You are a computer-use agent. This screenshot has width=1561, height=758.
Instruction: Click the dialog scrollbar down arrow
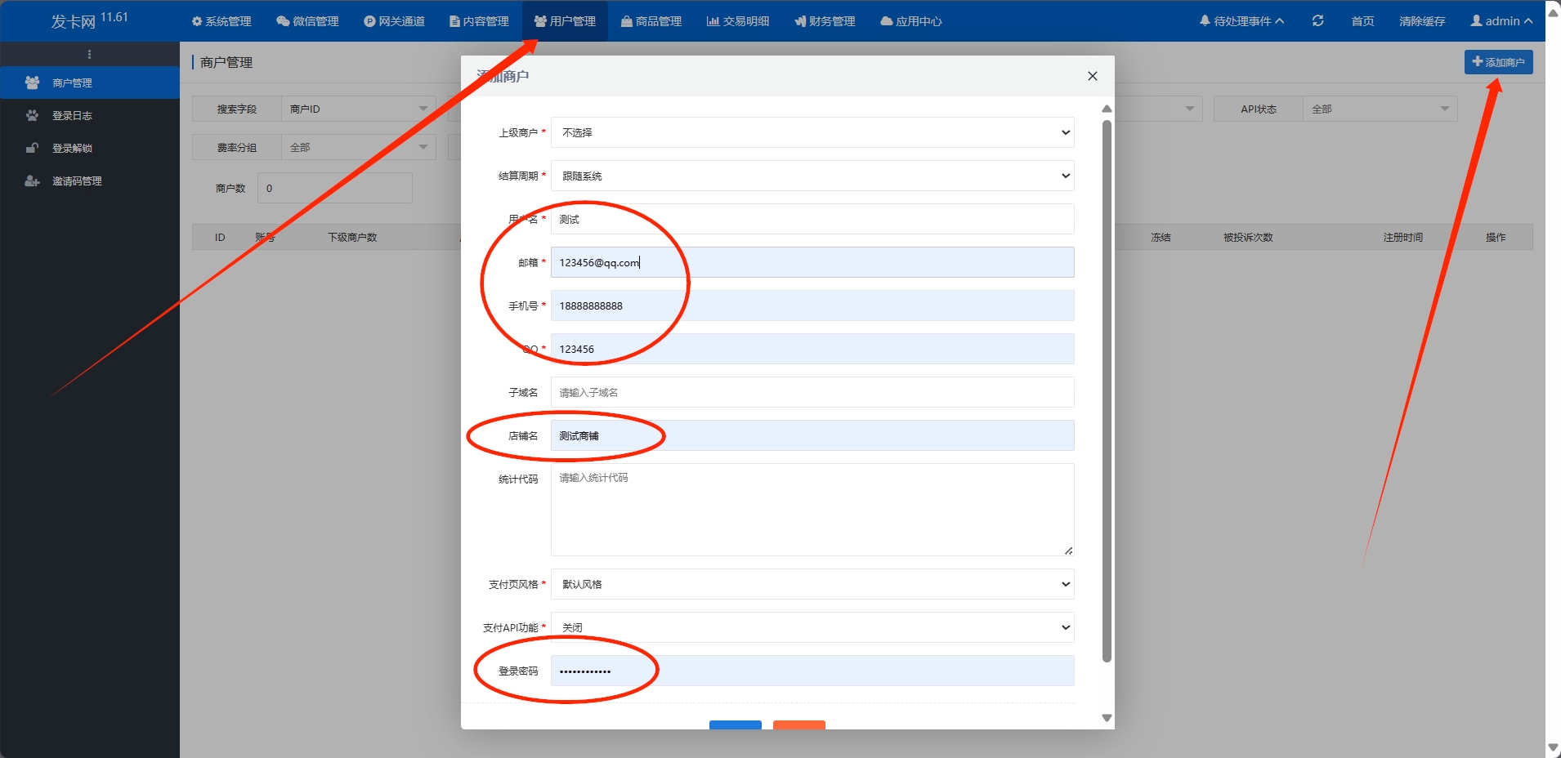(1107, 718)
